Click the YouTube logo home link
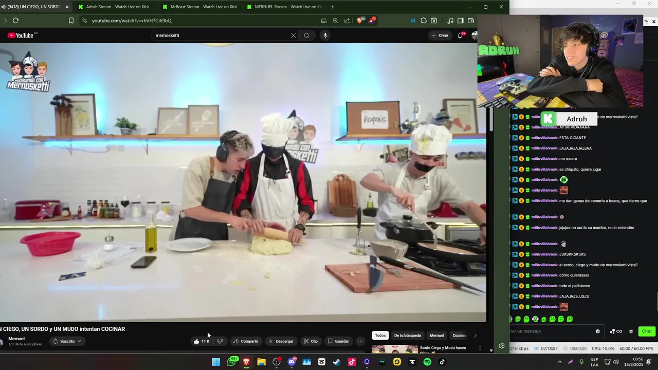Viewport: 658px width, 370px height. pos(21,35)
